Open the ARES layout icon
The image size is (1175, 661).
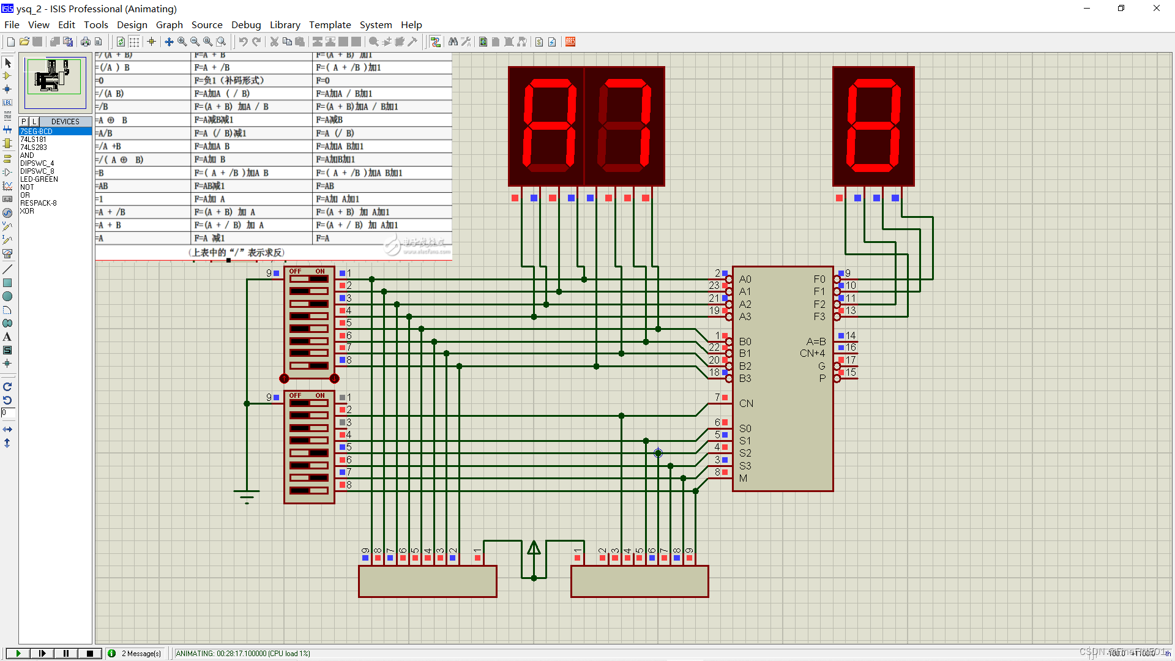point(570,42)
